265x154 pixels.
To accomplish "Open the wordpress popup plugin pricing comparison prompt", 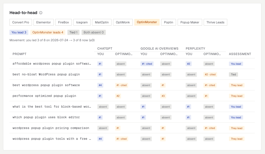I will 51,128.
